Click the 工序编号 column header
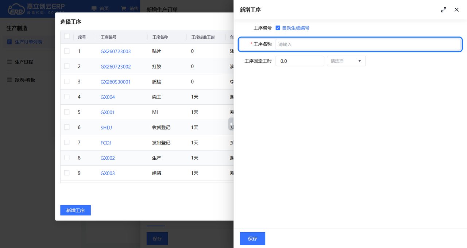This screenshot has height=248, width=467. 109,37
